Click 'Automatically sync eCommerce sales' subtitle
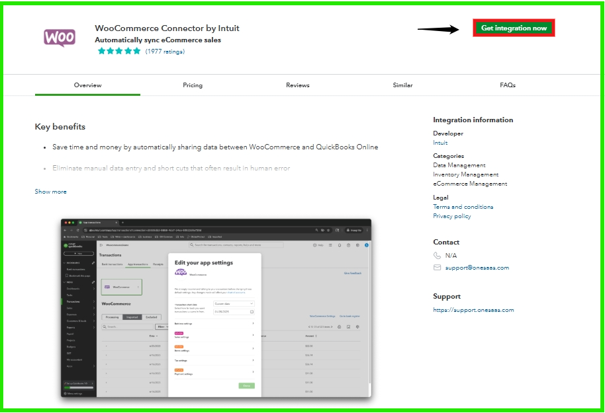 point(158,40)
